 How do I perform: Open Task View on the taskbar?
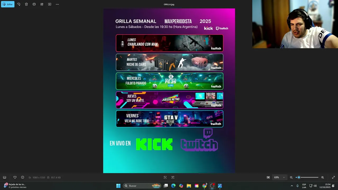coord(166,186)
